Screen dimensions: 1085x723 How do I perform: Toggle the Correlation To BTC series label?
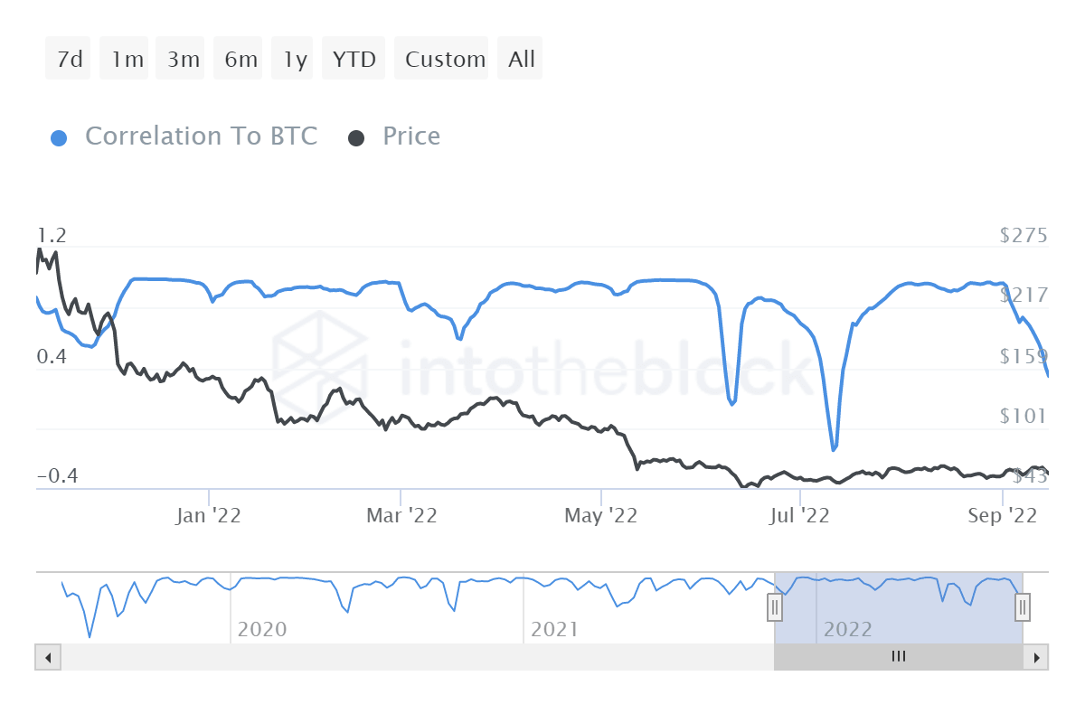pyautogui.click(x=201, y=136)
